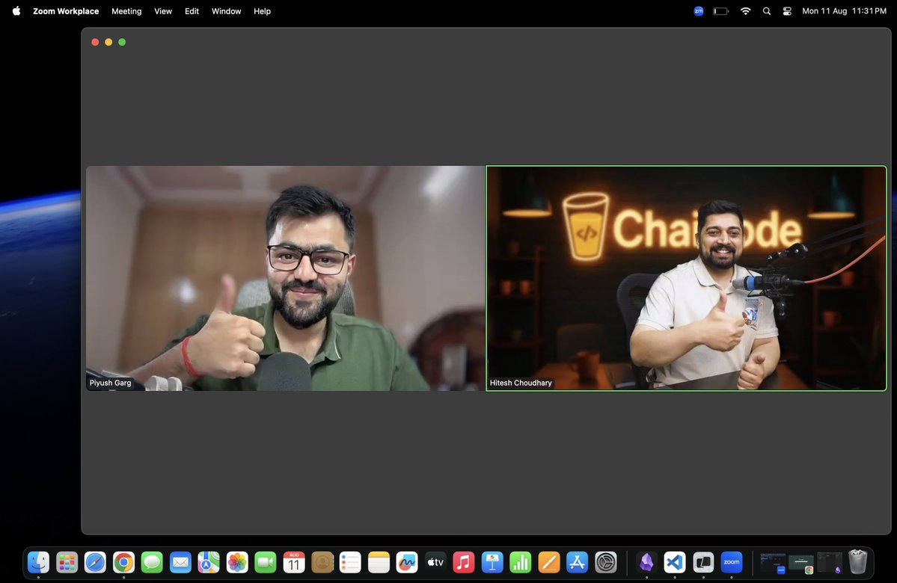Click the Hitesh Choudhary name label
Image resolution: width=897 pixels, height=583 pixels.
point(521,383)
